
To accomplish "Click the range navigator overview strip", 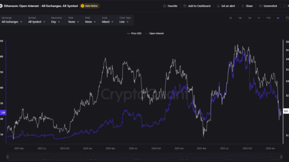I will pyautogui.click(x=144, y=157).
